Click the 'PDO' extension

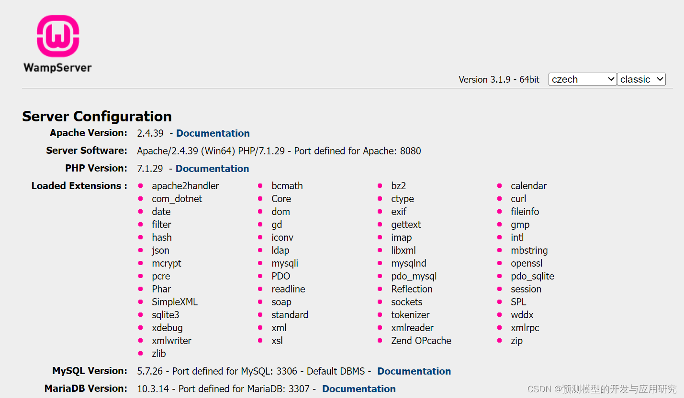coord(280,276)
